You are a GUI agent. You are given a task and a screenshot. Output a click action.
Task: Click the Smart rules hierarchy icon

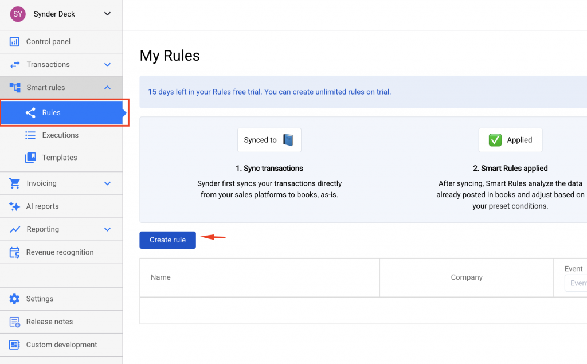(15, 88)
